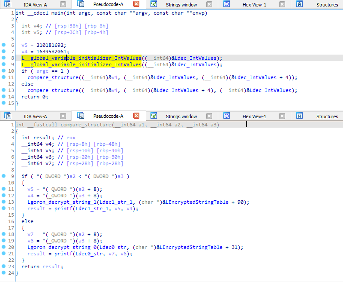
Task: Click 'return 0;' statement in main
Action: 35,97
